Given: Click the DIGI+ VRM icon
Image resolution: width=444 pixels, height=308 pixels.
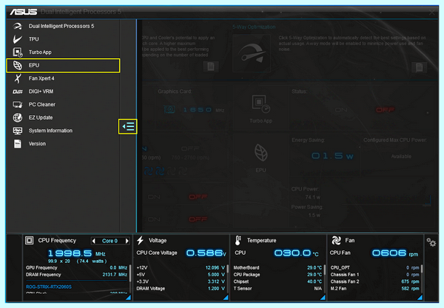Looking at the screenshot, I should tap(18, 92).
